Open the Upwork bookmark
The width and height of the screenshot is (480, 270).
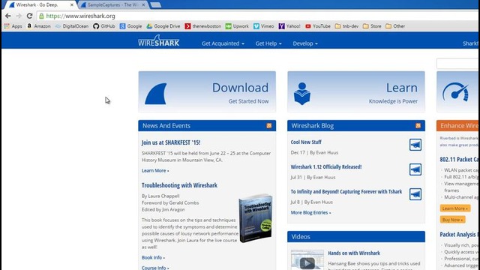[x=237, y=26]
